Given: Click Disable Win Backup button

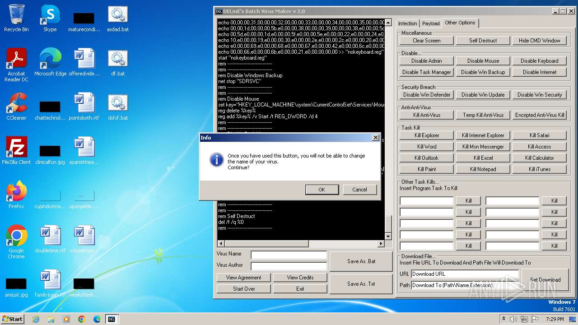Looking at the screenshot, I should (483, 72).
